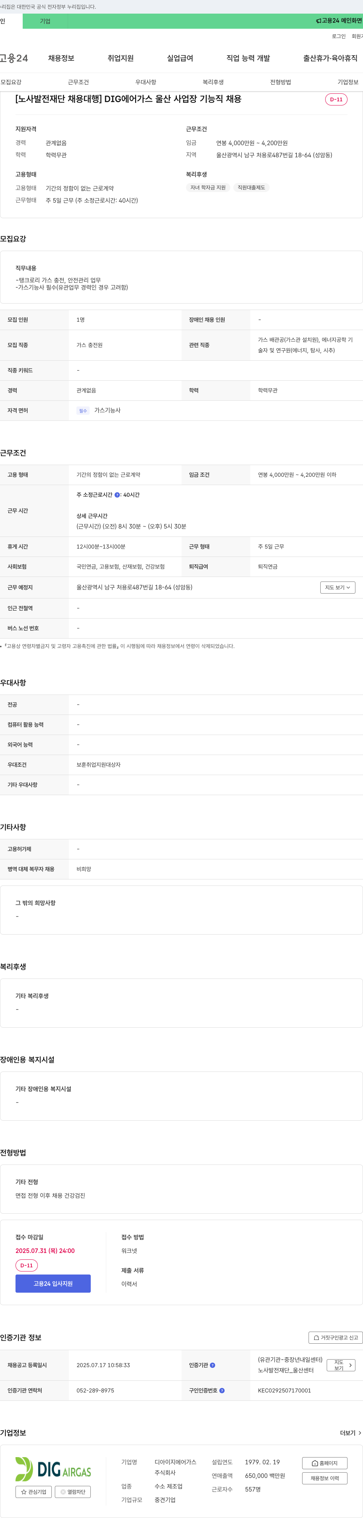Jump to 기업정보 section tab

[x=347, y=82]
